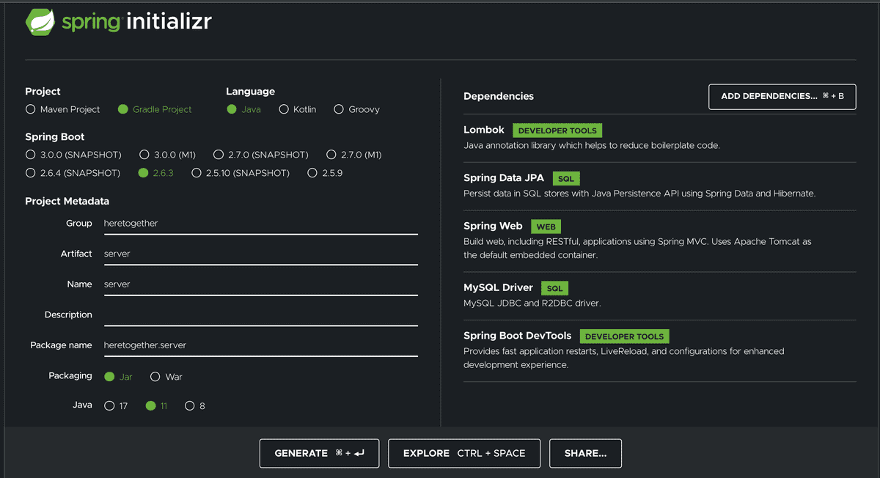The height and width of the screenshot is (478, 880).
Task: Click MySQL Driver's SQL tag
Action: (555, 289)
